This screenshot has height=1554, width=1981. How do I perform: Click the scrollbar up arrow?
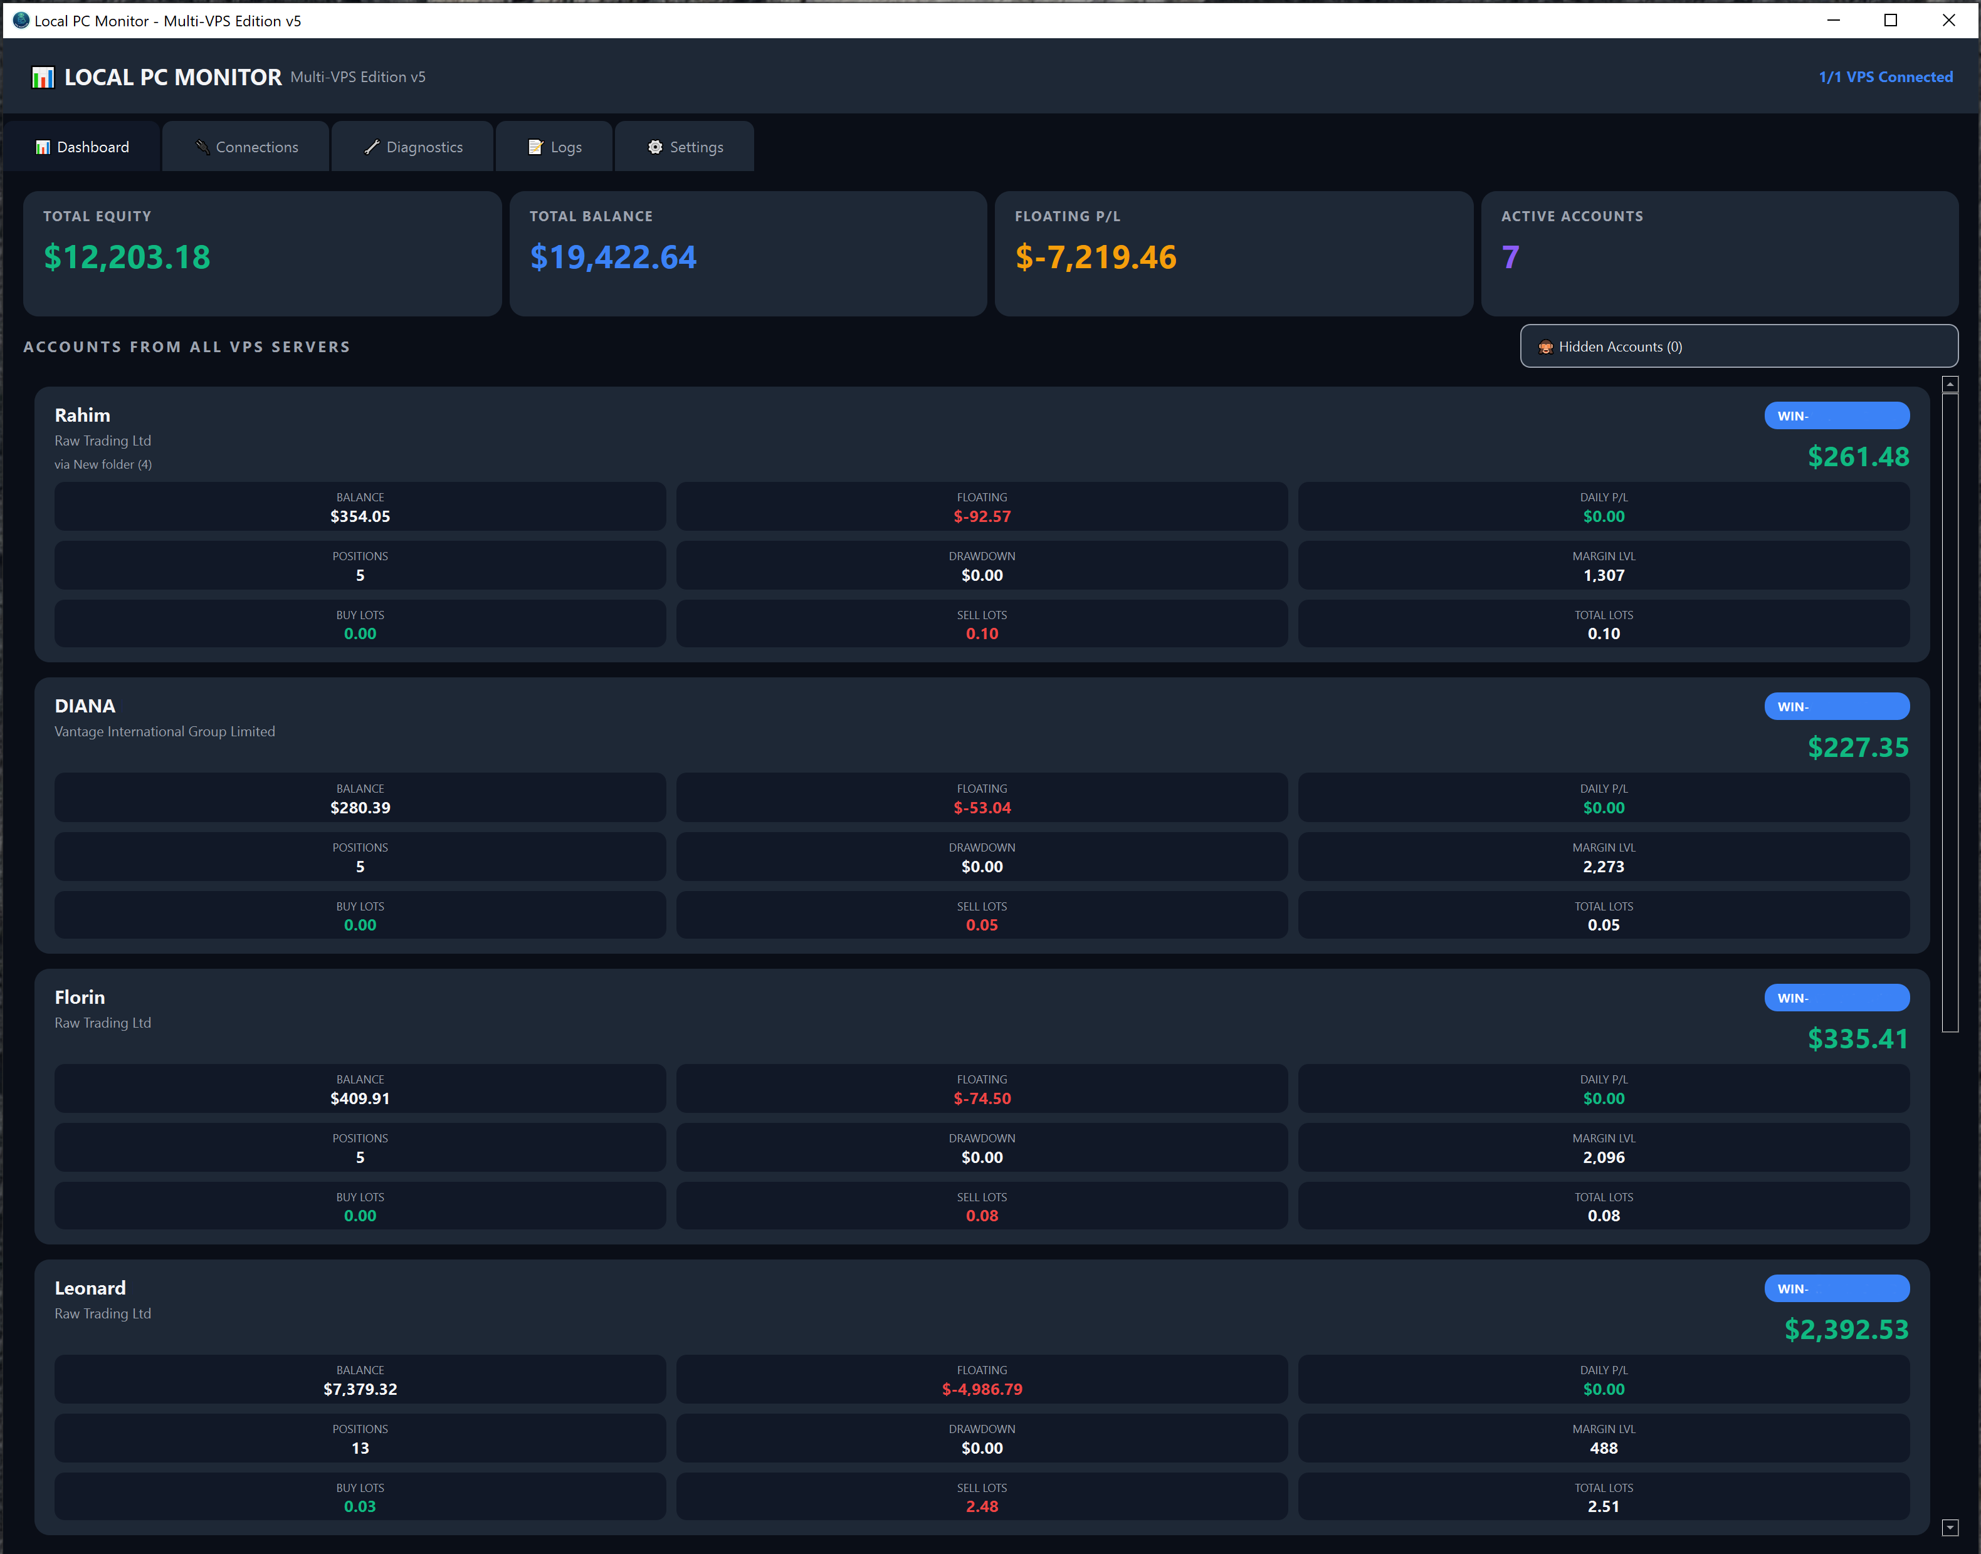point(1951,383)
